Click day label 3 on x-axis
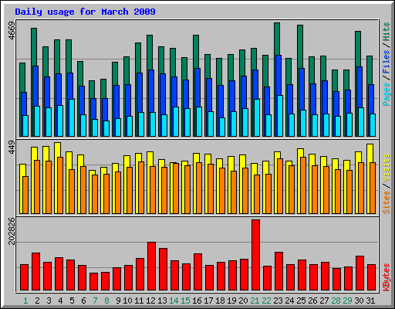 [x=49, y=301]
